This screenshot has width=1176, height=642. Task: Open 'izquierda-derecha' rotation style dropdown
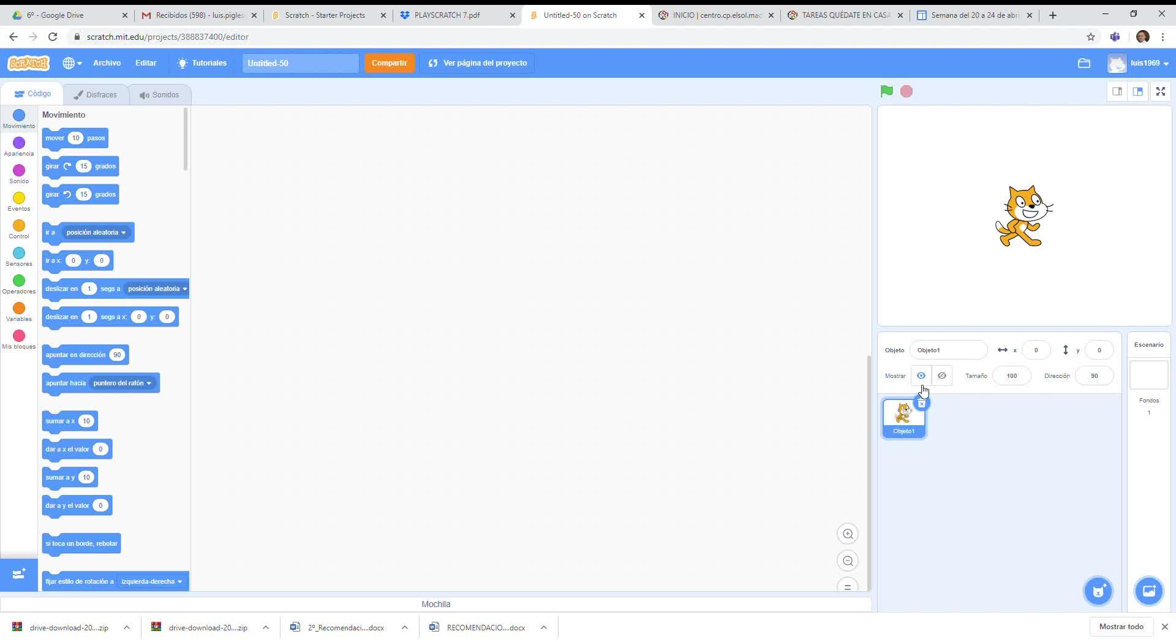coord(151,582)
